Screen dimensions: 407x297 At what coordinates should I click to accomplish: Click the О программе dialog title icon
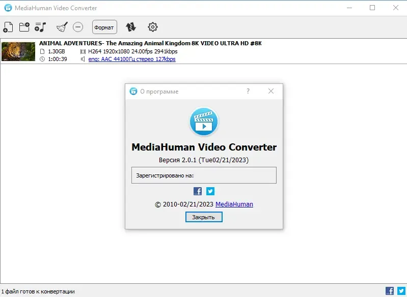133,91
